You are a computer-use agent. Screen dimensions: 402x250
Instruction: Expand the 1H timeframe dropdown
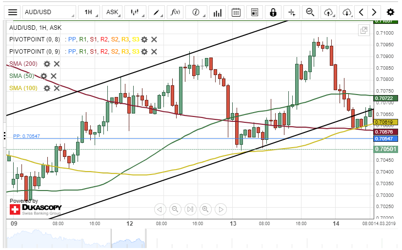[x=88, y=12]
